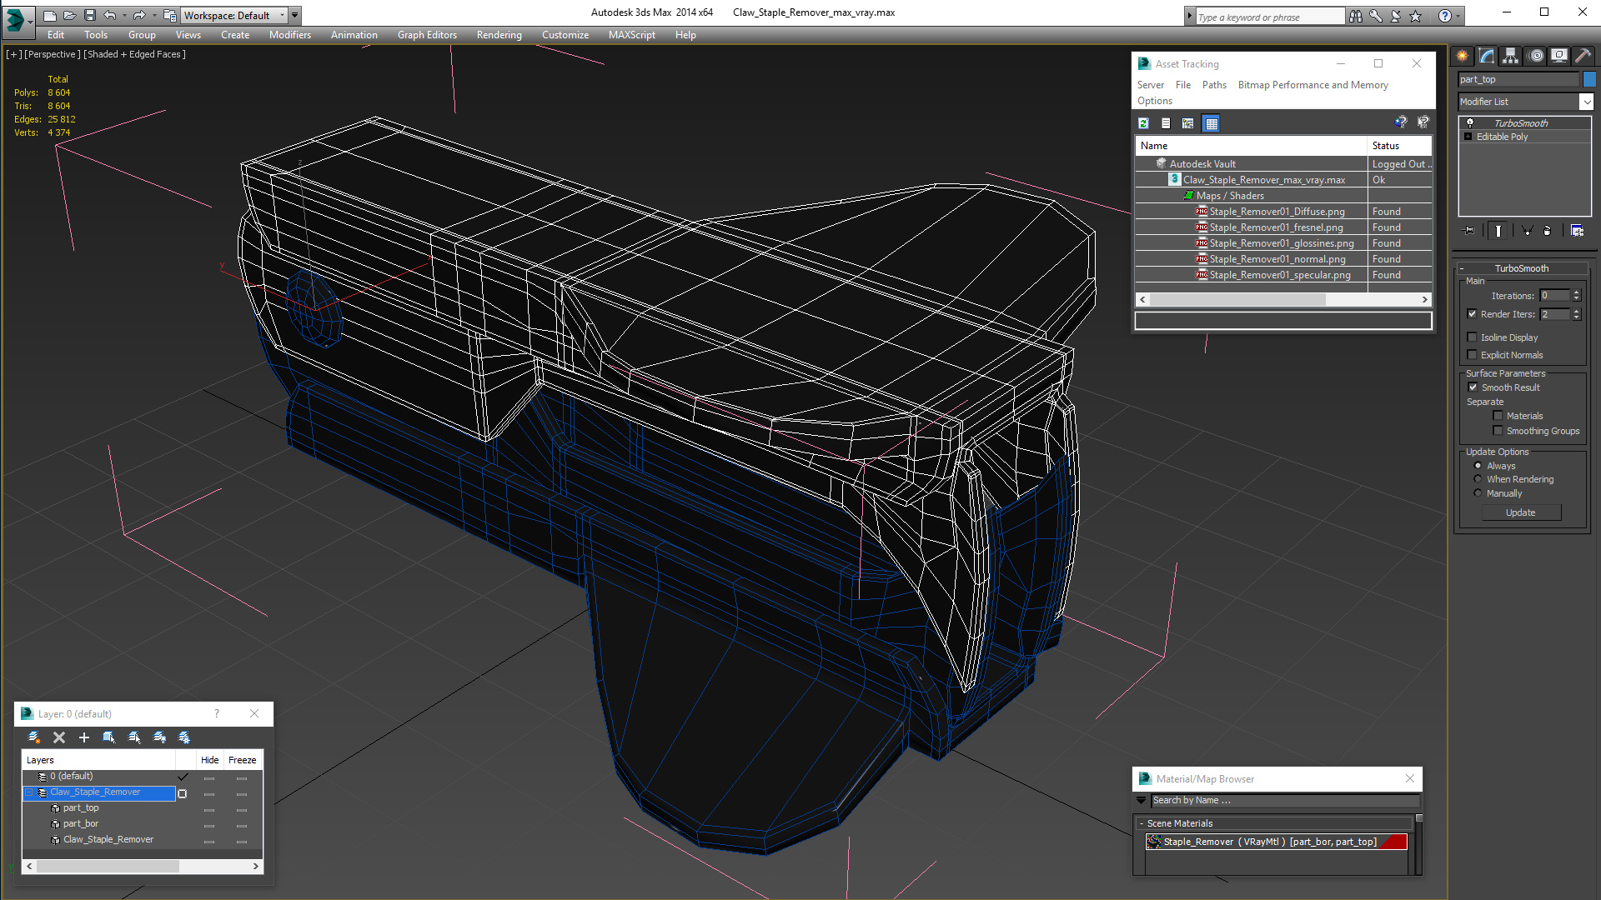The height and width of the screenshot is (900, 1601).
Task: Click the Perspective viewport label
Action: (53, 54)
